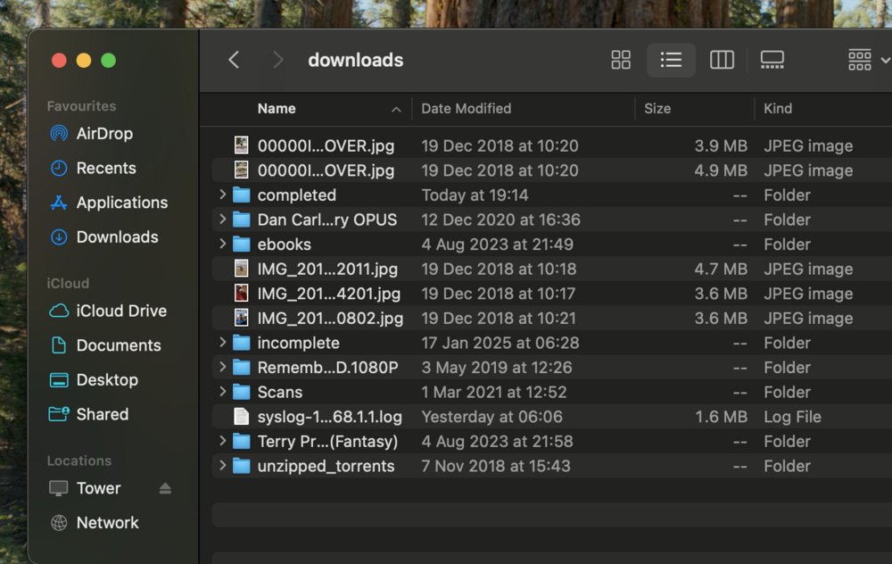The height and width of the screenshot is (564, 892).
Task: Sort by Date Modified column
Action: click(x=466, y=109)
